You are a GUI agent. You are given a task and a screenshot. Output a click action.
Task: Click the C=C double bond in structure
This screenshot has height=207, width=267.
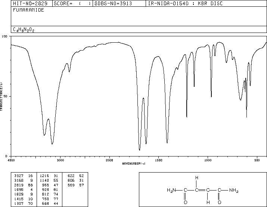click(202, 190)
